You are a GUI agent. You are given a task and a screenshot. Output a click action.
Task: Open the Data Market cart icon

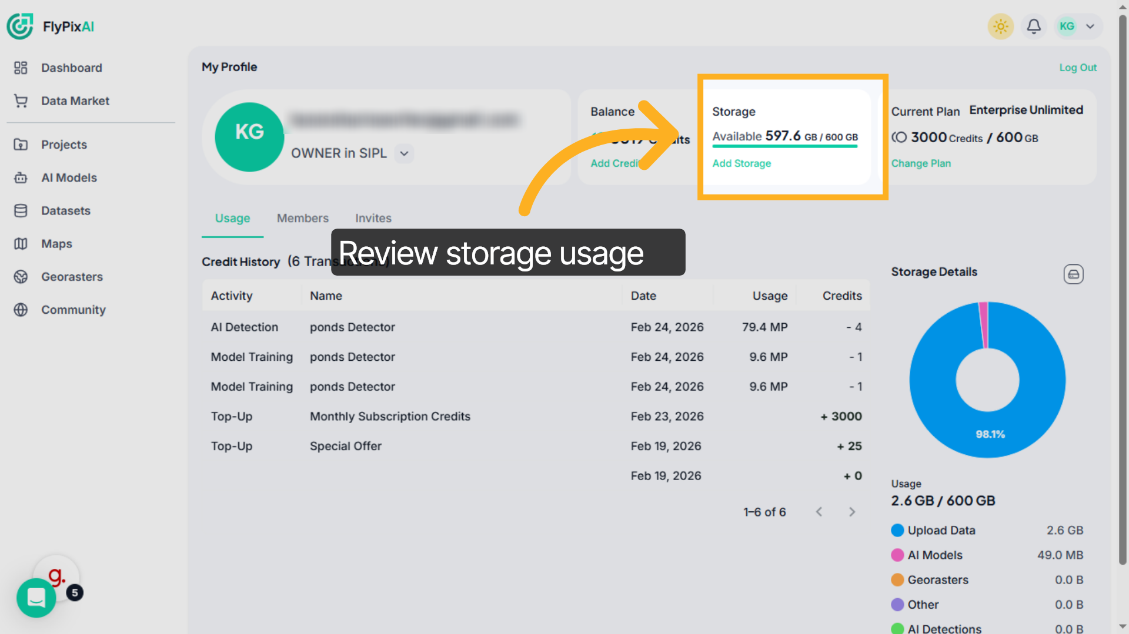tap(21, 101)
